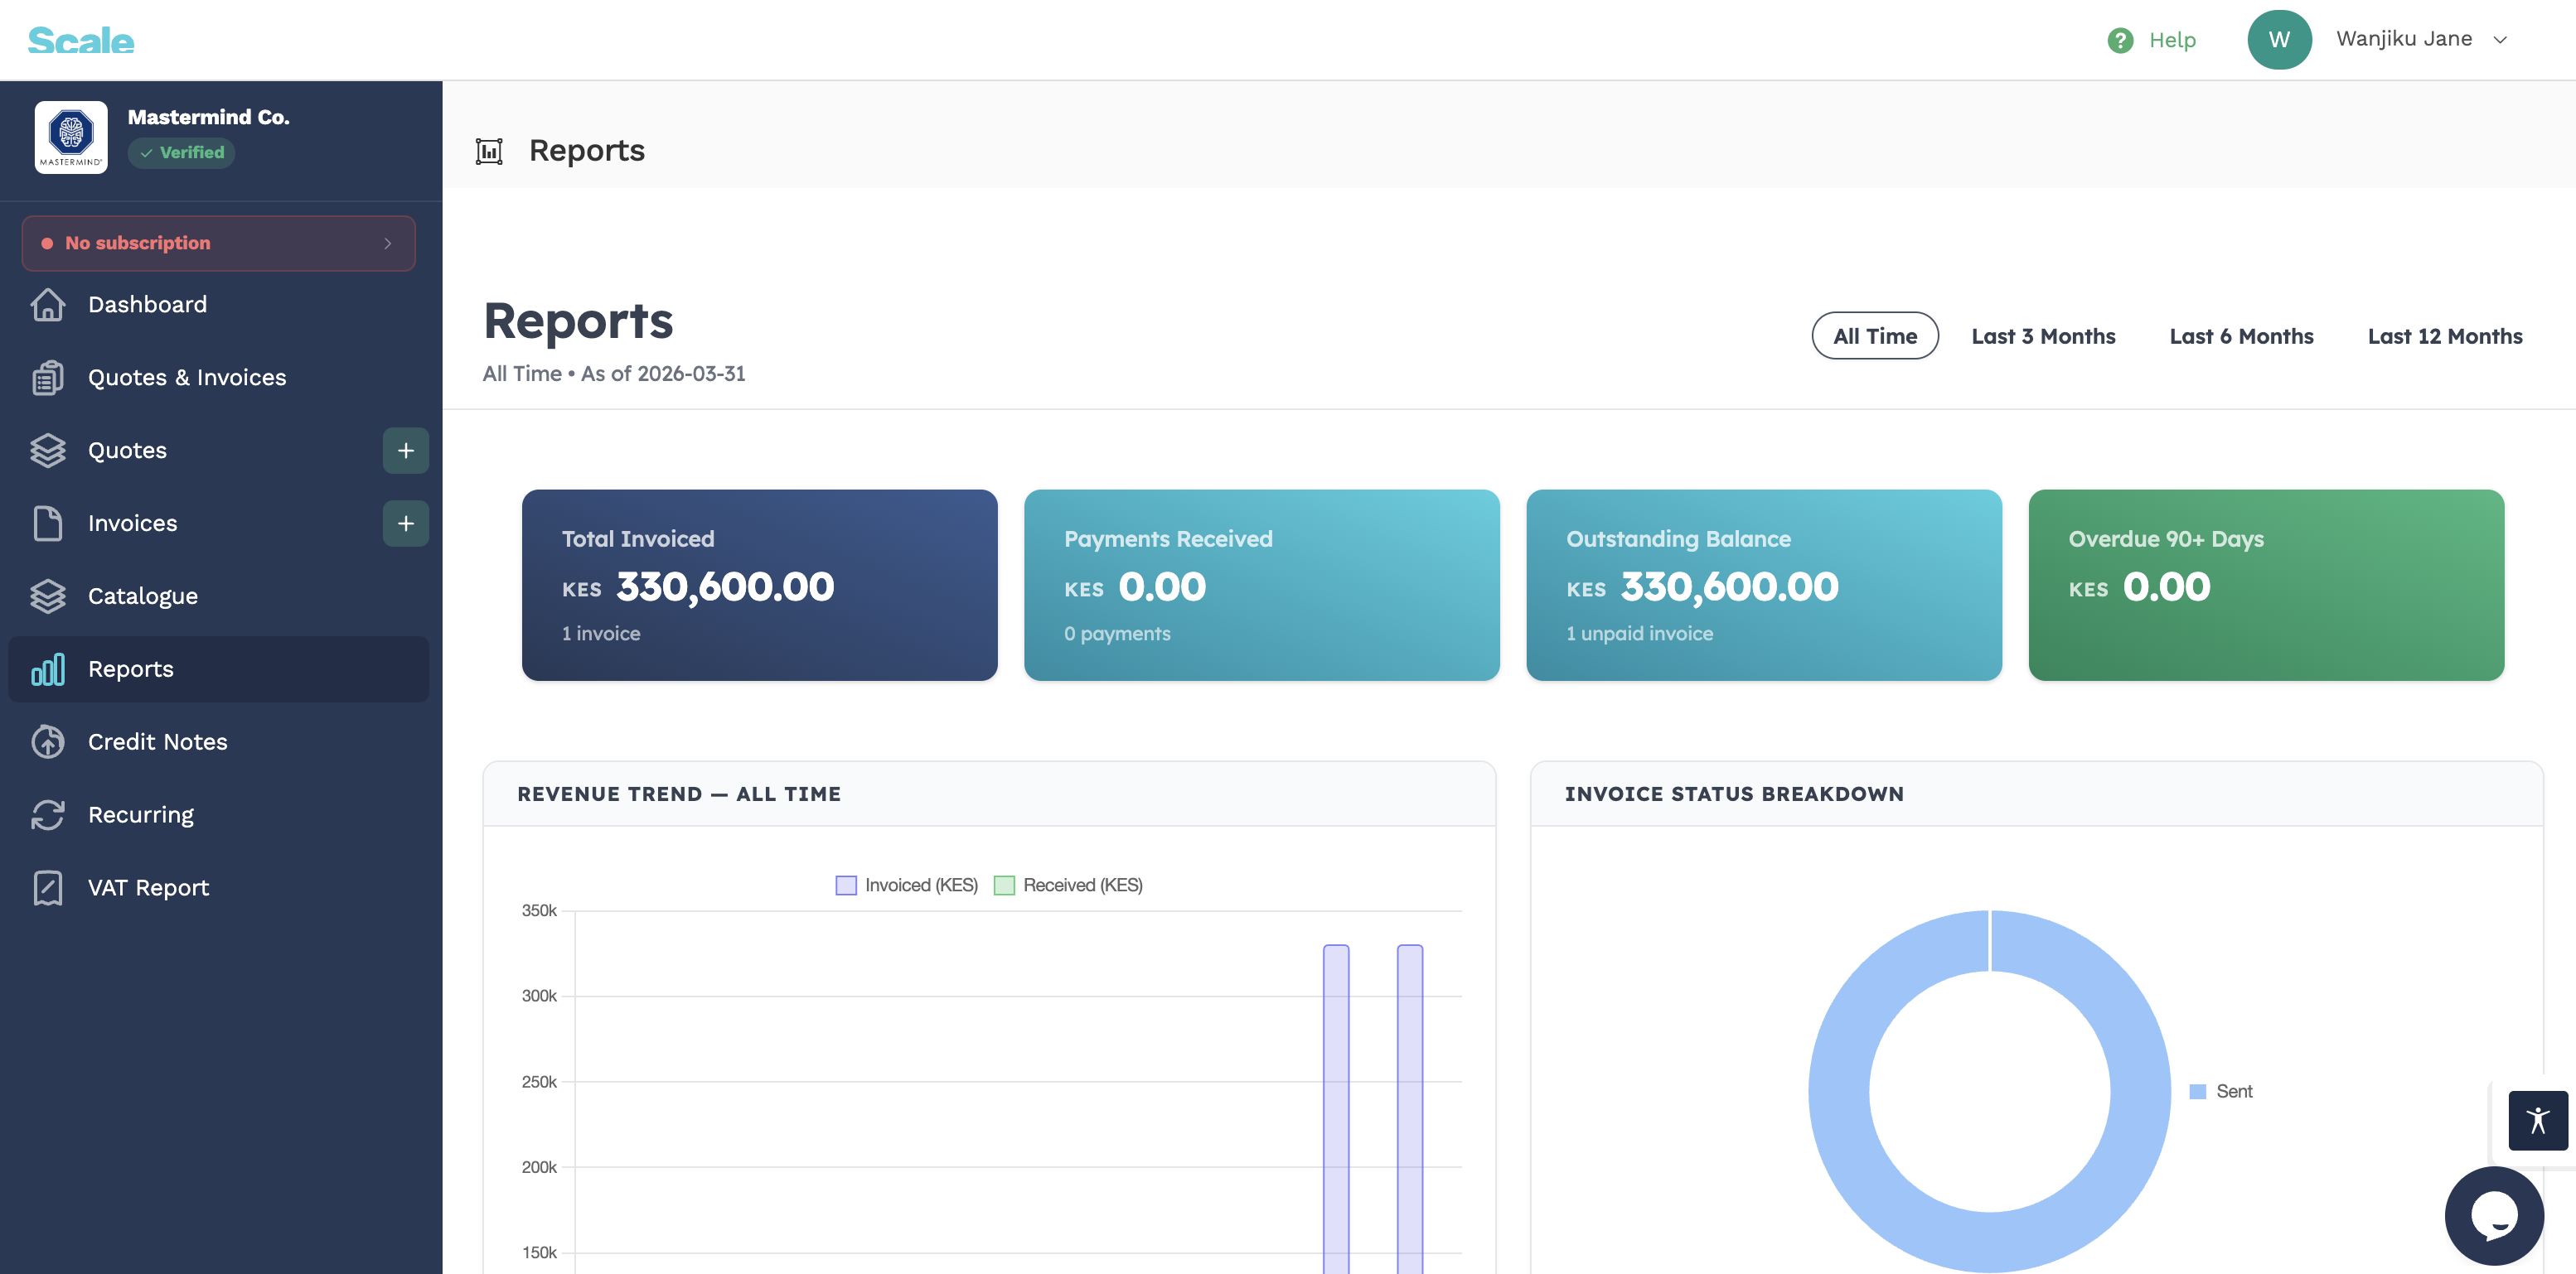Click the Quotes & Invoices clipboard icon
2576x1274 pixels.
47,378
